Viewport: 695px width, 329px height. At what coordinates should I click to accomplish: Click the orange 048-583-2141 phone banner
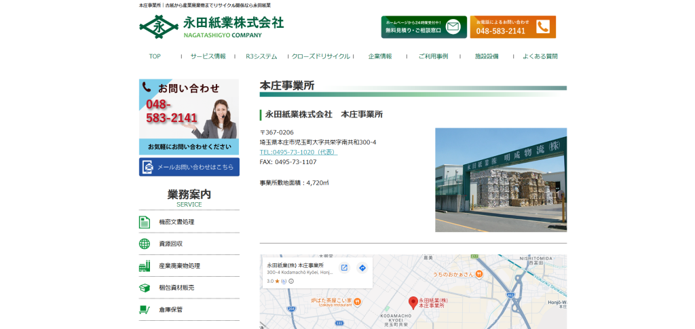point(513,27)
